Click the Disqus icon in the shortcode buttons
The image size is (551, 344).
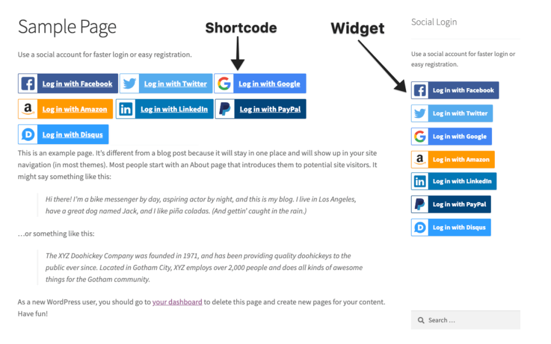click(28, 135)
